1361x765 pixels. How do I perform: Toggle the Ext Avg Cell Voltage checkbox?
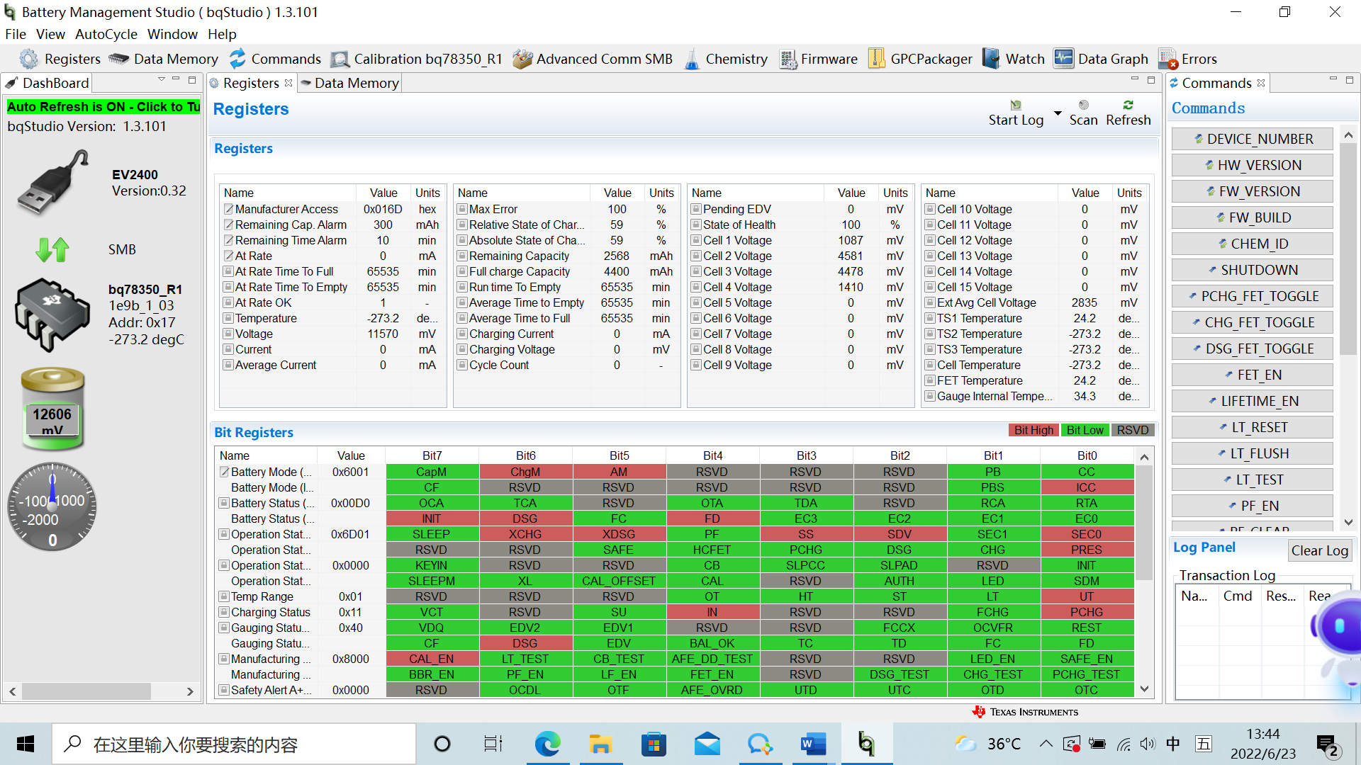[x=930, y=302]
